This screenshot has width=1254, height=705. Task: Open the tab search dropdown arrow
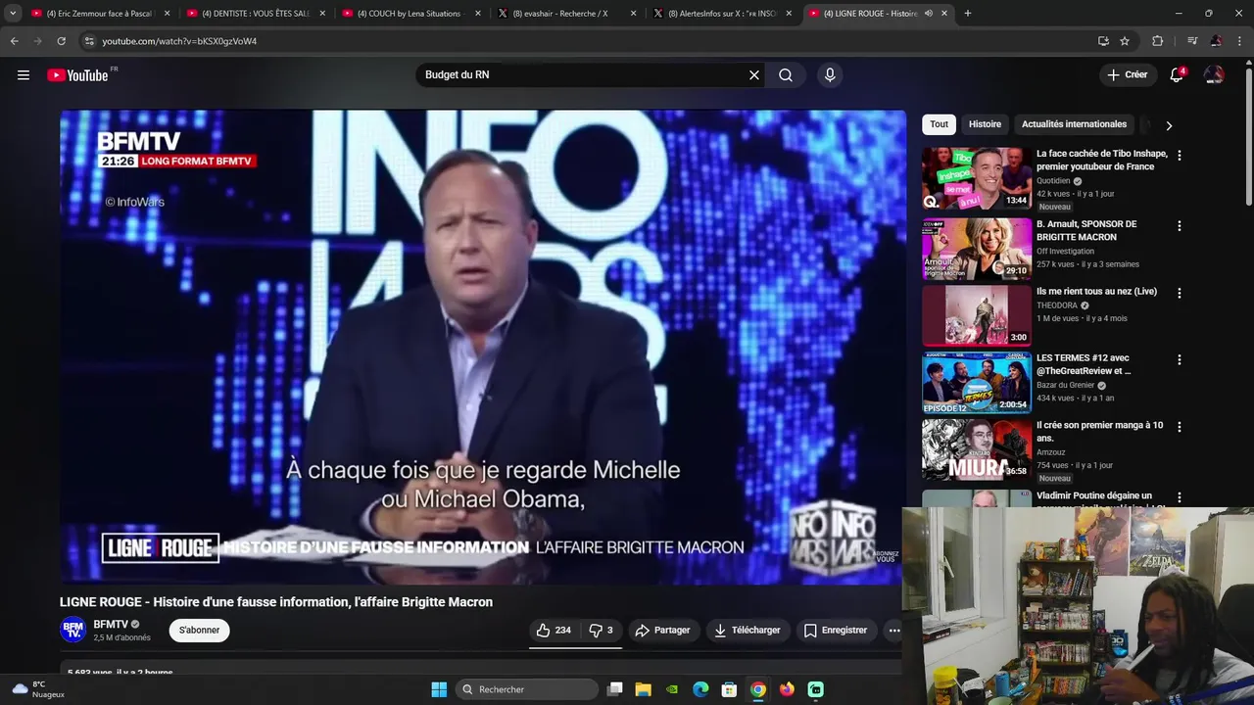[13, 14]
